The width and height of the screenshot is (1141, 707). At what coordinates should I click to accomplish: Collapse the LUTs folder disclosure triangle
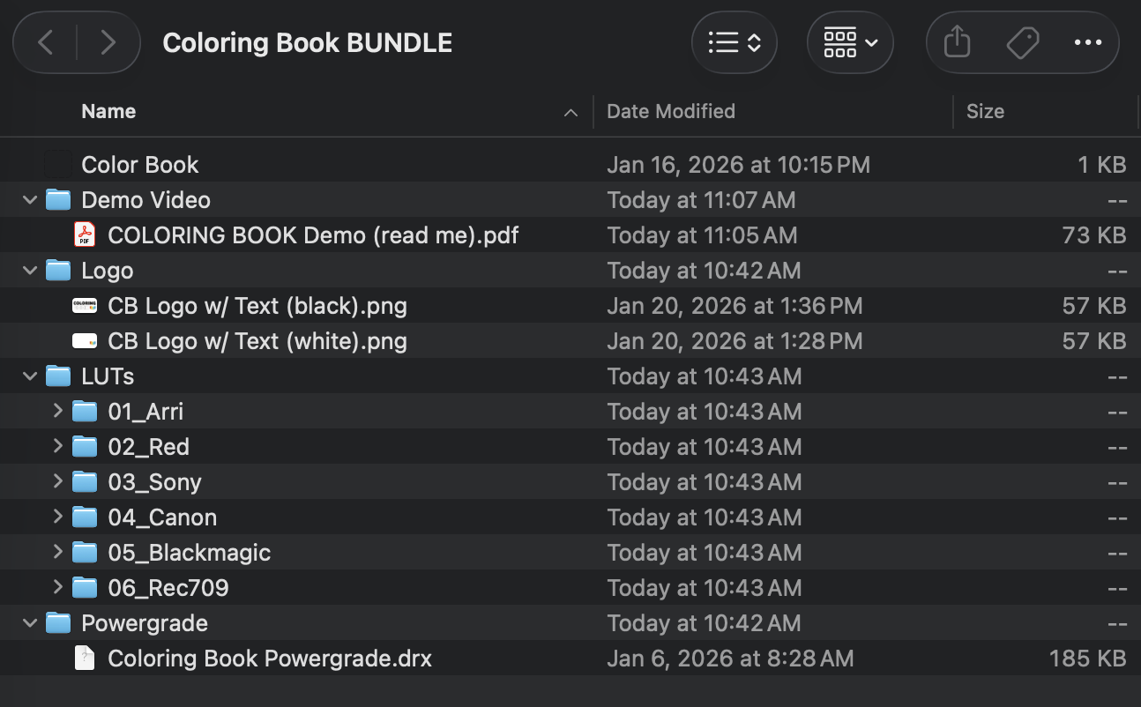click(29, 376)
